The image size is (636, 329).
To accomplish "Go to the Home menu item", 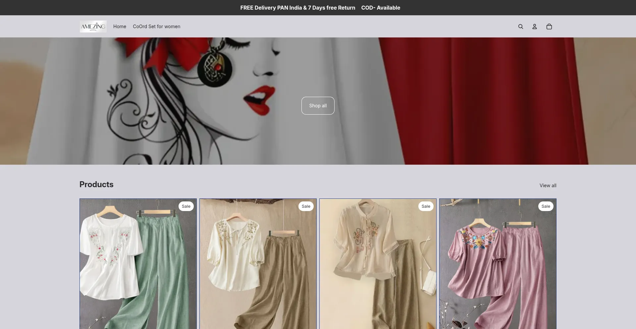I will point(120,27).
